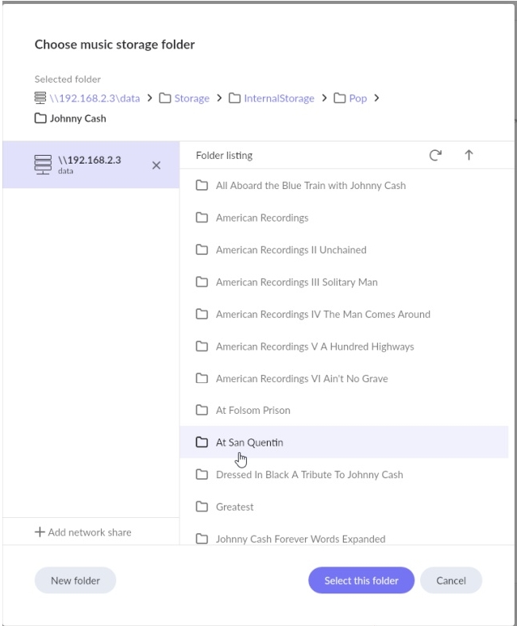Open the \\192.168.2.3\data breadcrumb root
Viewport: 517px width, 626px height.
(x=95, y=99)
